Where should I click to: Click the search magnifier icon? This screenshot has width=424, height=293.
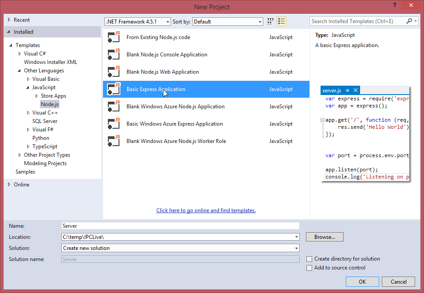[409, 21]
